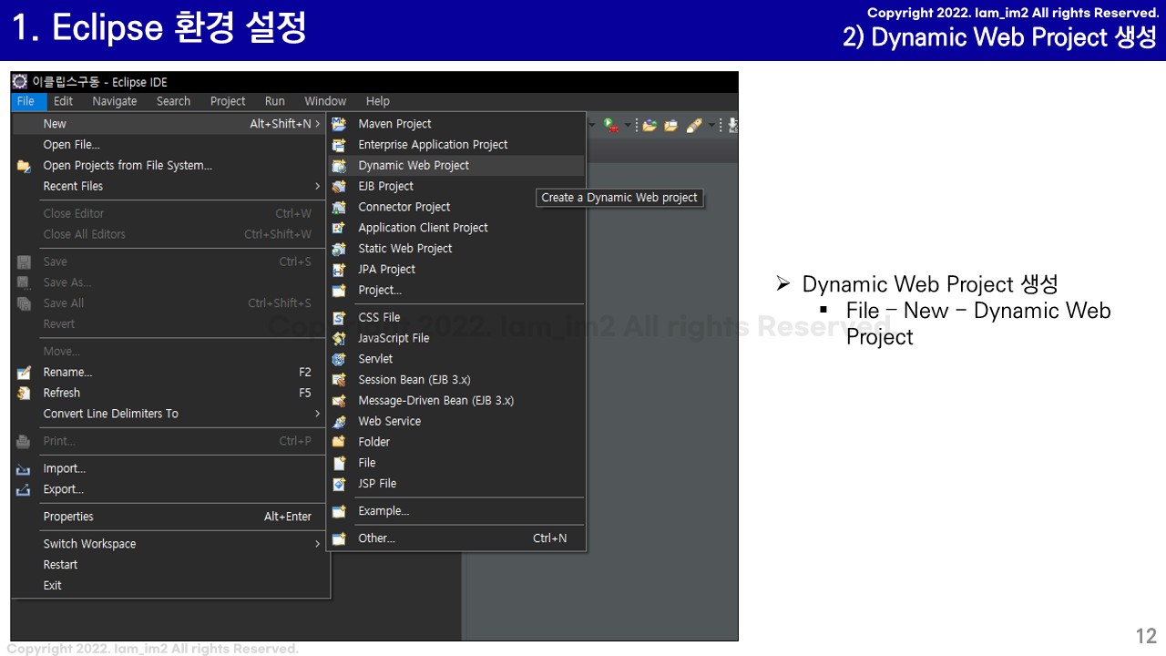Open the Enterprise Application Project wizard
Screen dimensions: 1166x656
(432, 144)
